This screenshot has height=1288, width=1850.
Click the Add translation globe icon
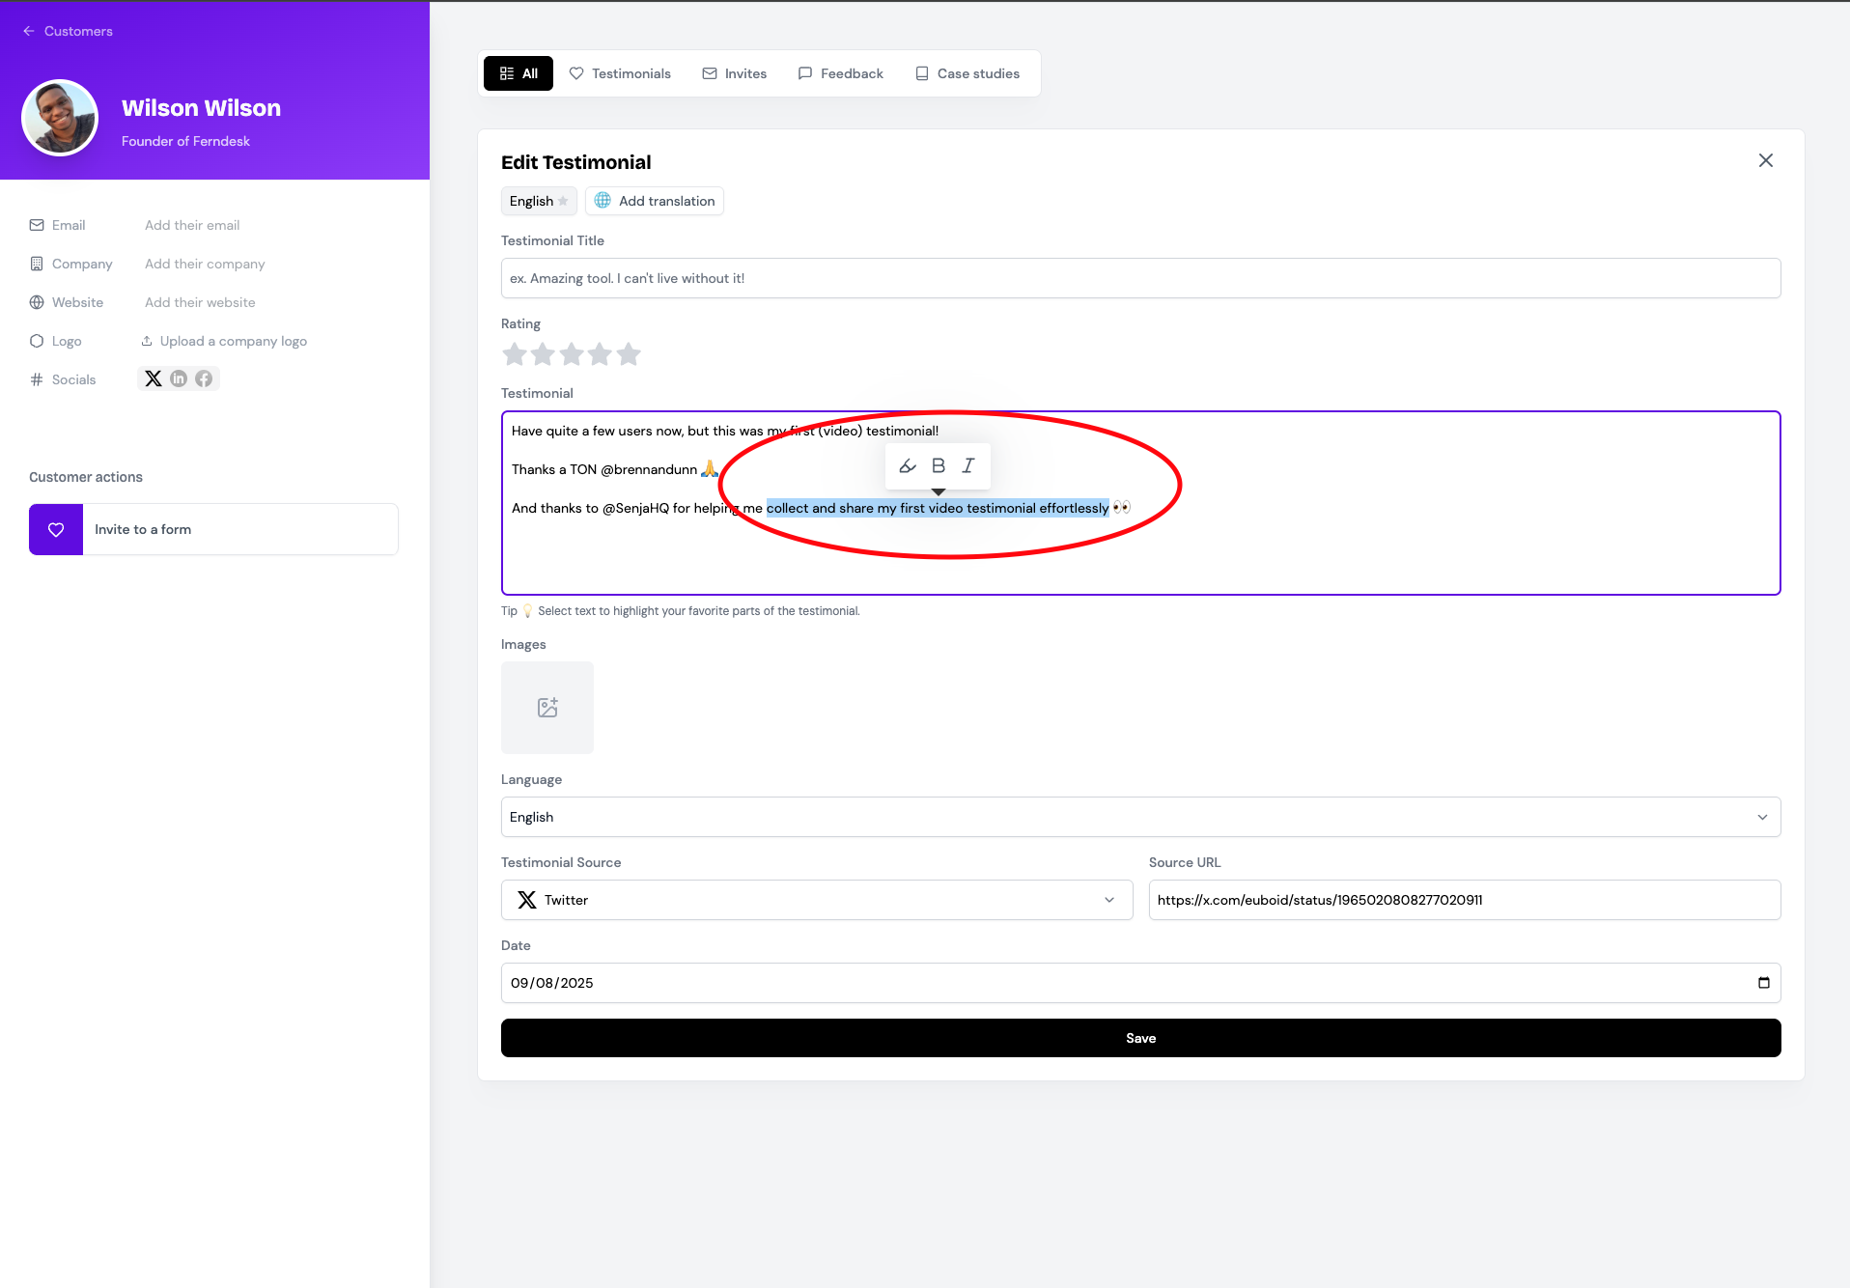coord(603,200)
